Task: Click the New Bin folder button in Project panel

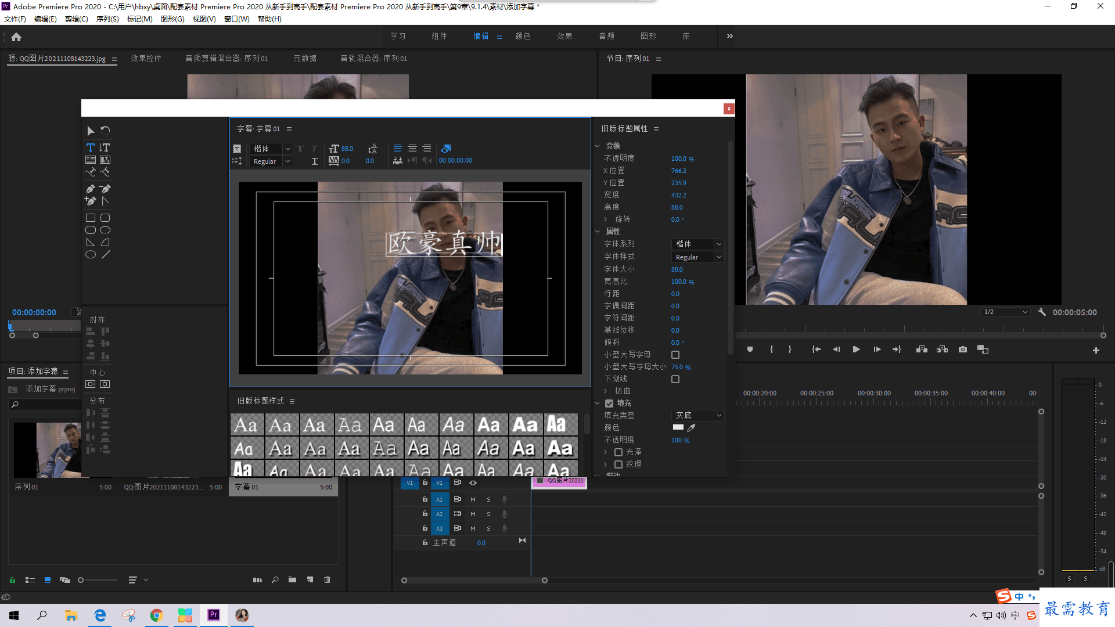Action: click(x=292, y=580)
